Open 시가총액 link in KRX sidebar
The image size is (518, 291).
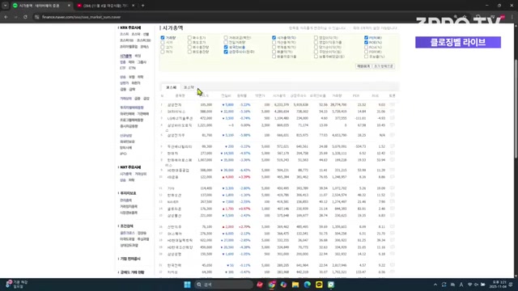125,56
